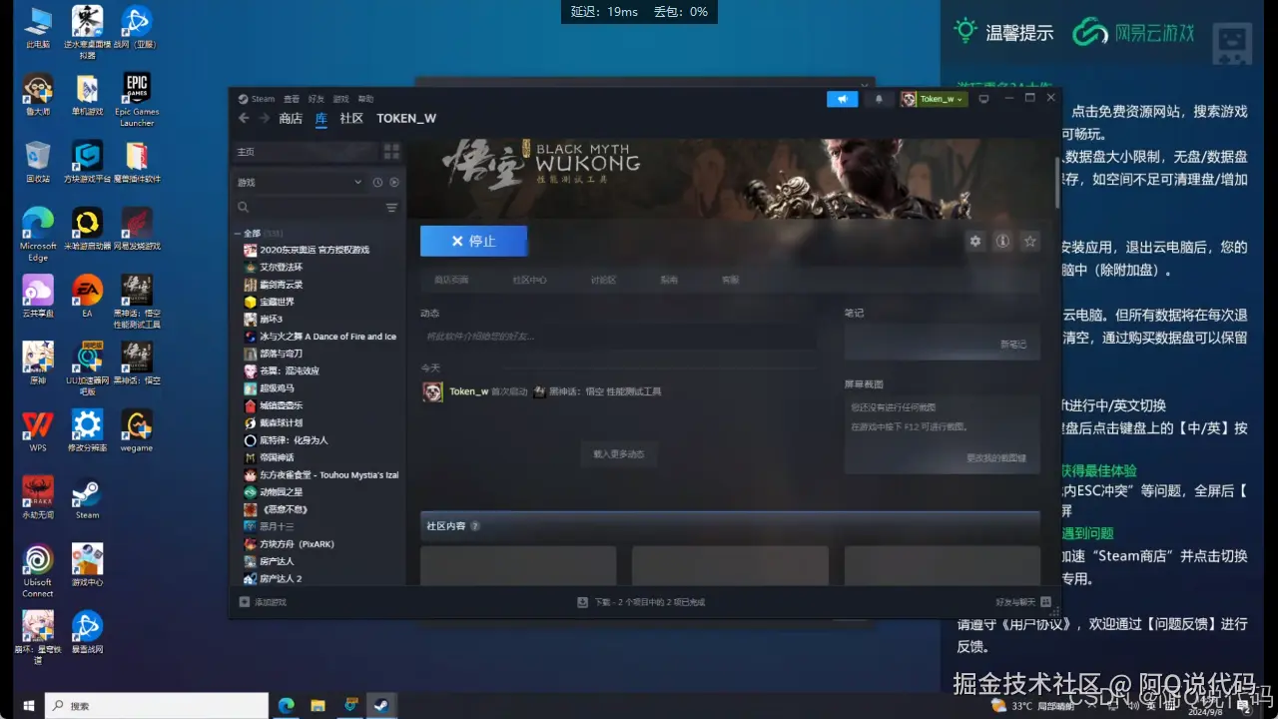Filter ready-to-play games icon
This screenshot has height=719, width=1278.
(x=394, y=182)
